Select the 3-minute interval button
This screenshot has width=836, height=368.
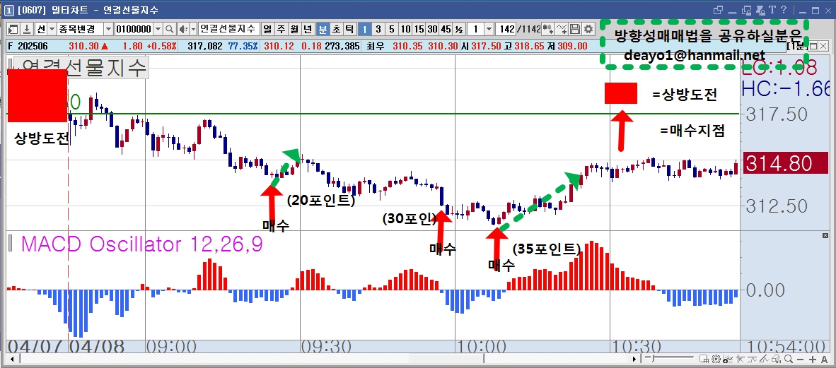(378, 29)
